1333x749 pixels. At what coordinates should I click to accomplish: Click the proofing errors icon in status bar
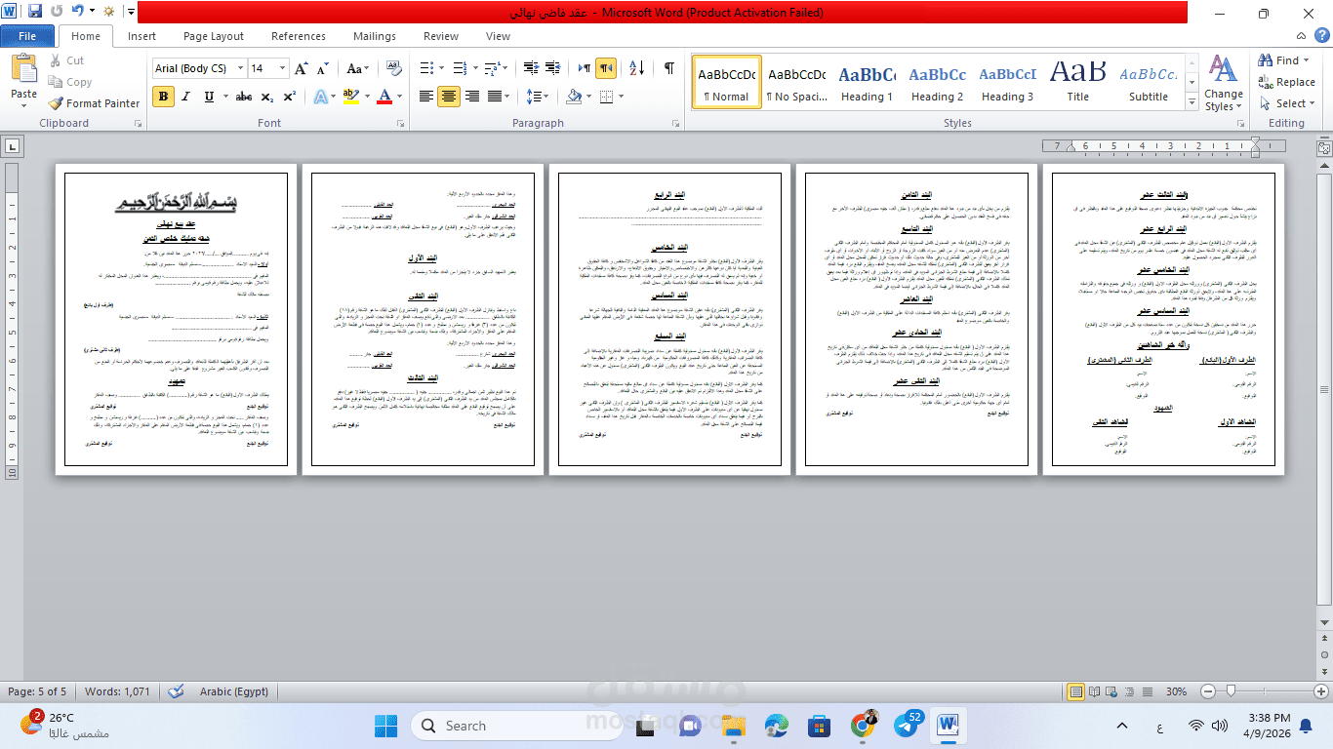coord(176,691)
